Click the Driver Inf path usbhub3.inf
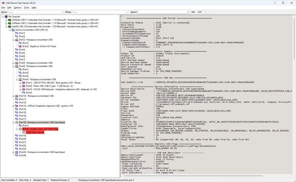 coord(173,104)
